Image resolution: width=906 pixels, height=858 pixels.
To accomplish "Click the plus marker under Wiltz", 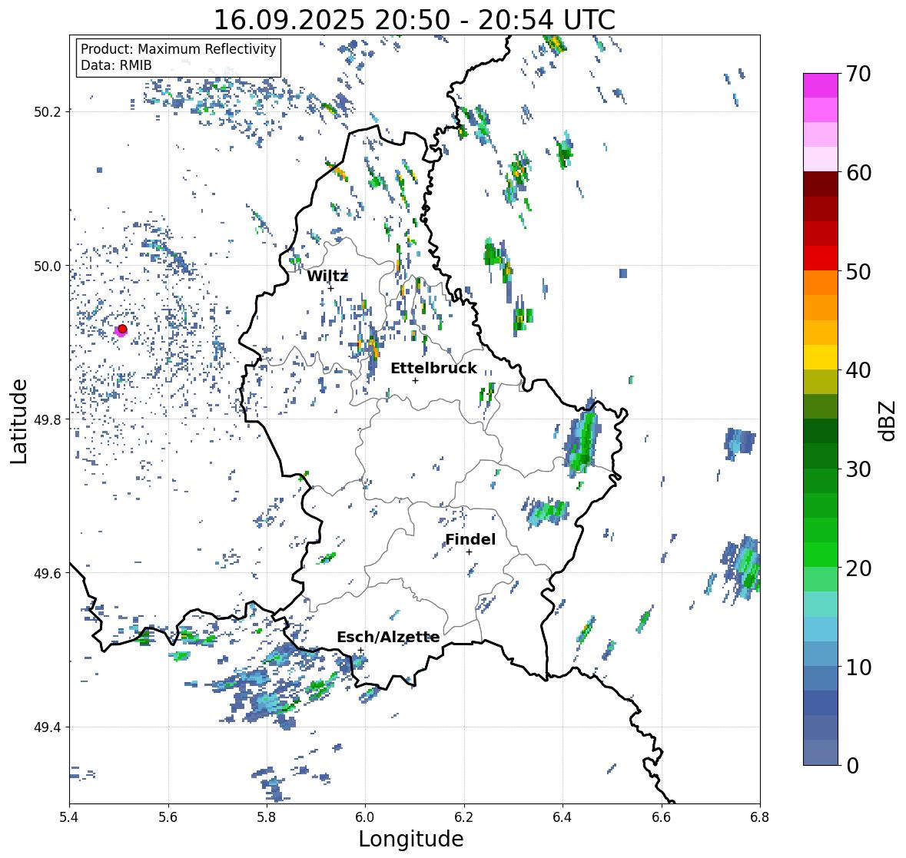I will click(x=330, y=288).
